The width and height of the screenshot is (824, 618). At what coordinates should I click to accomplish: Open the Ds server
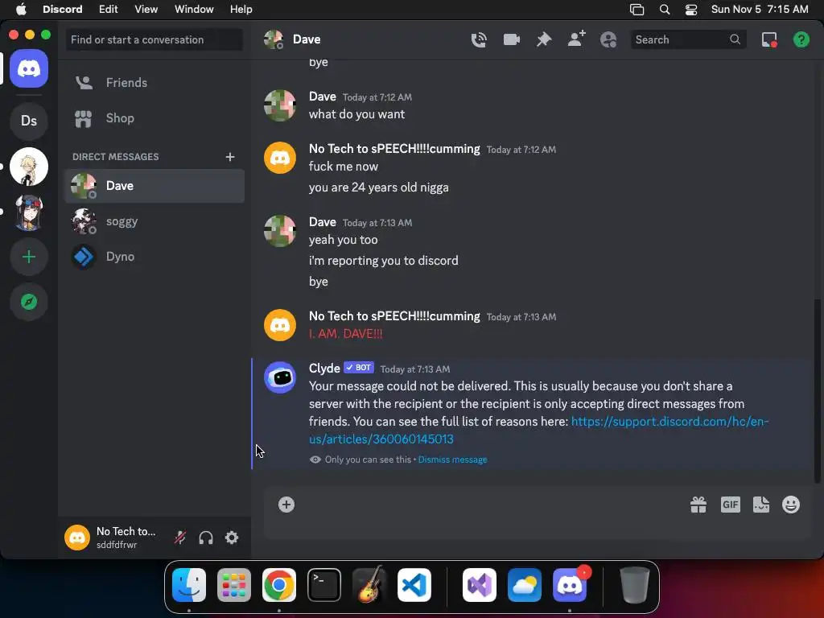(29, 121)
